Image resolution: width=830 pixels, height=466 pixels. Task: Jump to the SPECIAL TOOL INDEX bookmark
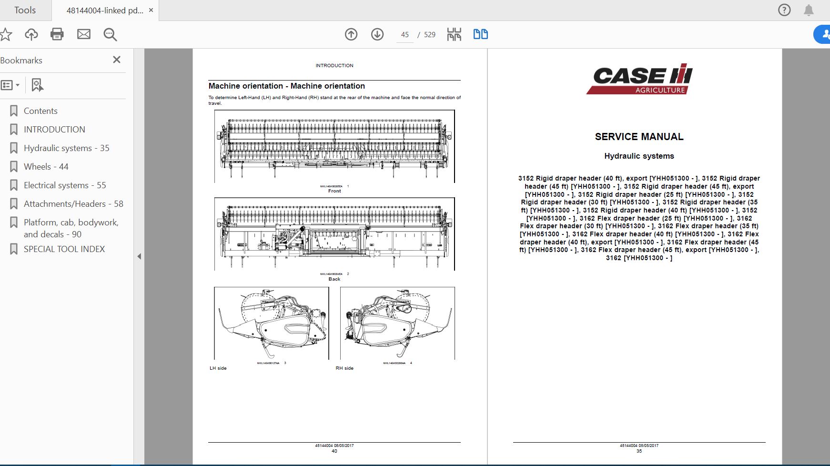(64, 249)
